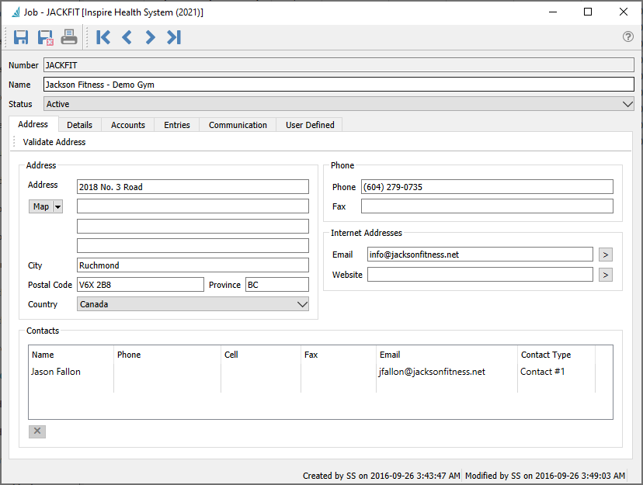Click the Save icon in toolbar
Viewport: 643px width, 485px height.
point(21,37)
